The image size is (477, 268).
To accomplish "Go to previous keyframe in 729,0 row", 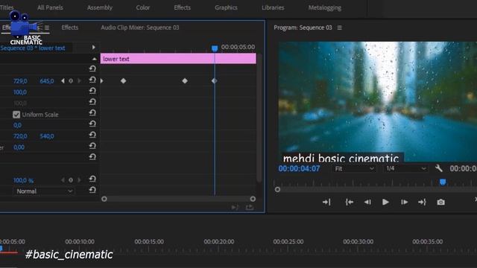I will coord(63,81).
